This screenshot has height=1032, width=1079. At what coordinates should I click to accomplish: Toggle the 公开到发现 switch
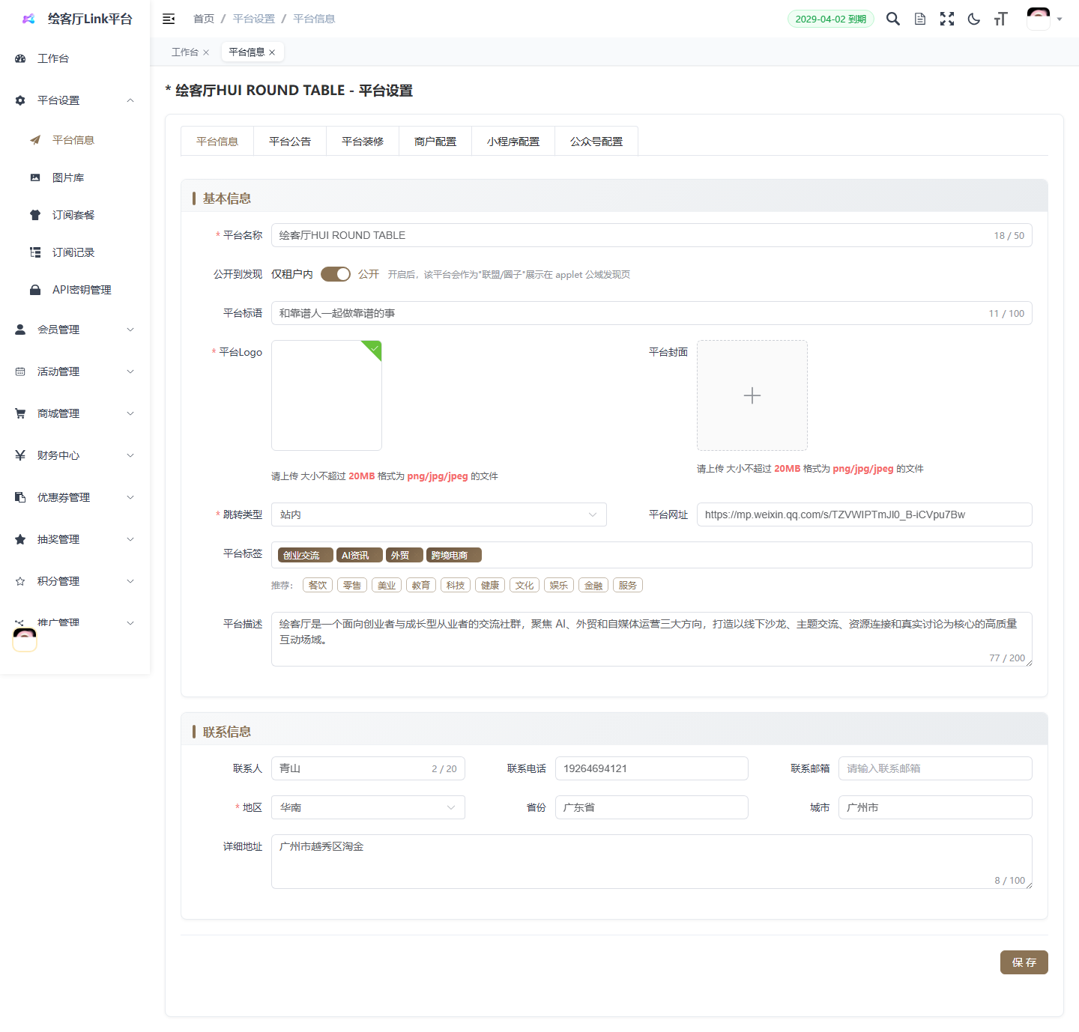tap(336, 274)
